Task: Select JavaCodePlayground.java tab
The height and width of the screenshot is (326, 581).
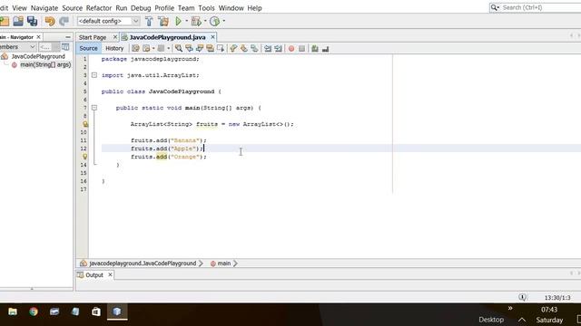Action: pos(167,37)
